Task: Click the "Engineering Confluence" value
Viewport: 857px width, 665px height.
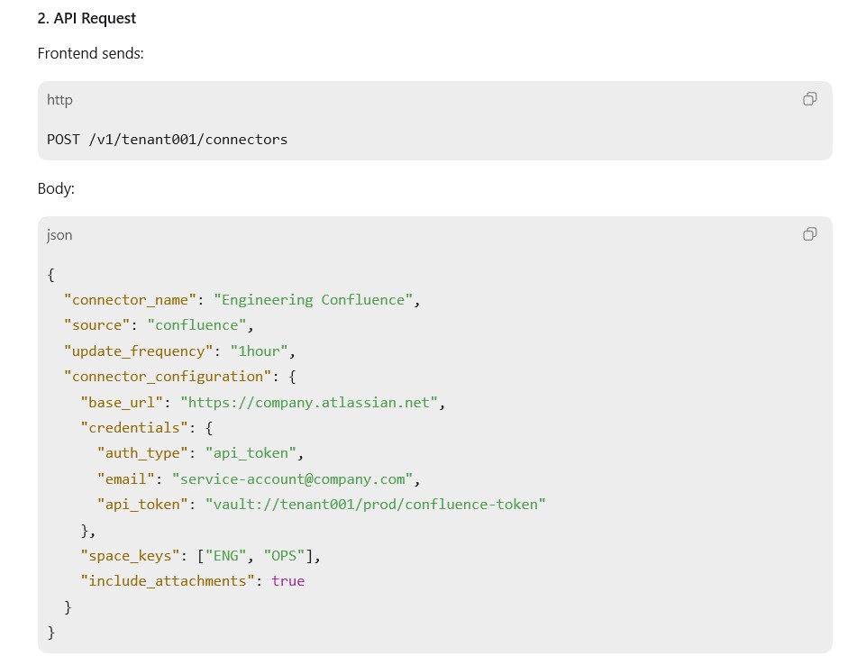Action: 313,300
